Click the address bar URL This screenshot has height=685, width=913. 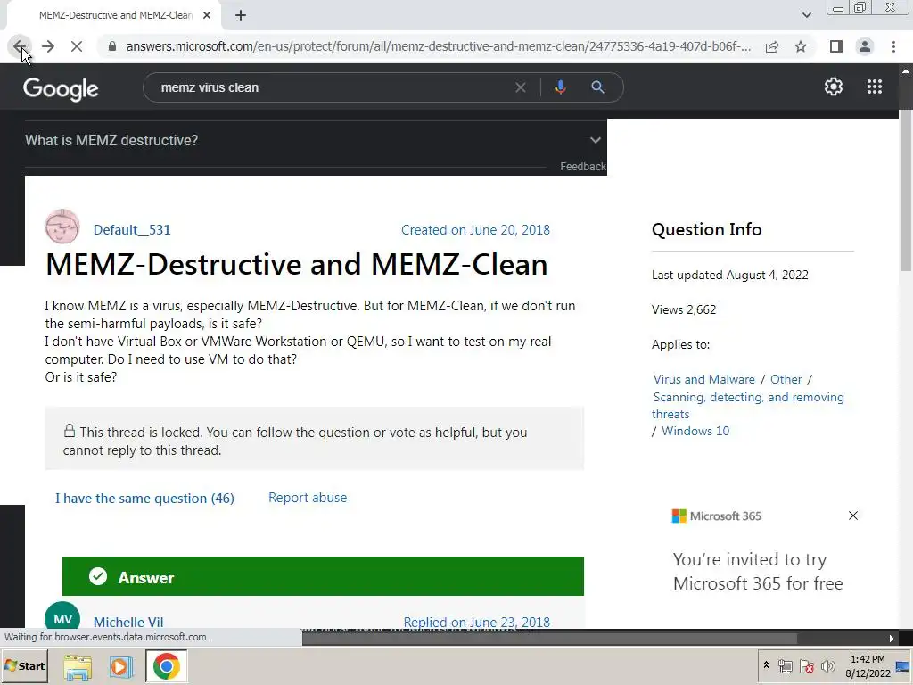[x=439, y=46]
